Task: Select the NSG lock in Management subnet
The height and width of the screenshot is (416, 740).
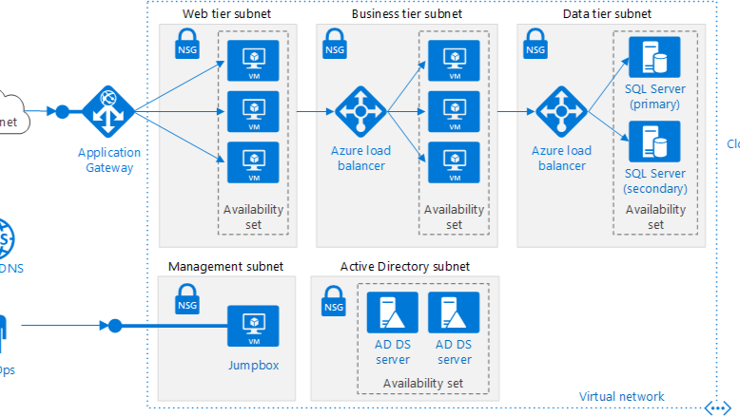Action: [187, 298]
